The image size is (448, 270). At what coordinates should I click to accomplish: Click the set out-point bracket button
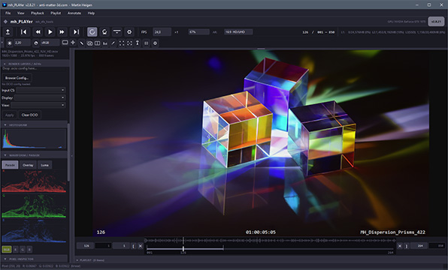[407, 246]
